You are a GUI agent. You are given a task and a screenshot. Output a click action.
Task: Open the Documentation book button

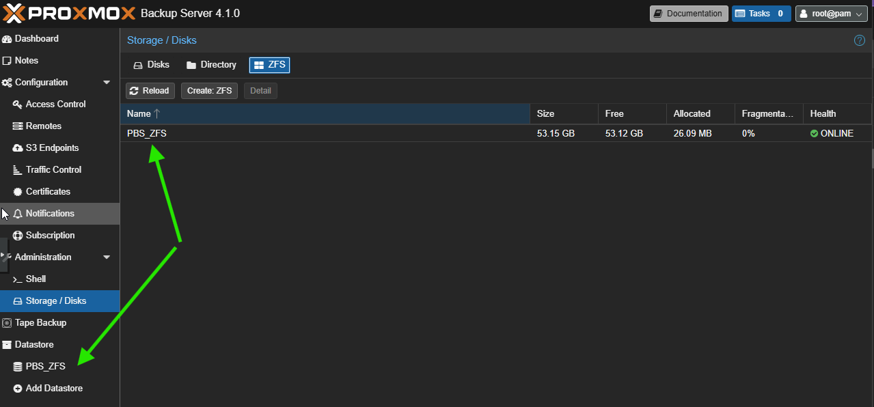point(689,14)
